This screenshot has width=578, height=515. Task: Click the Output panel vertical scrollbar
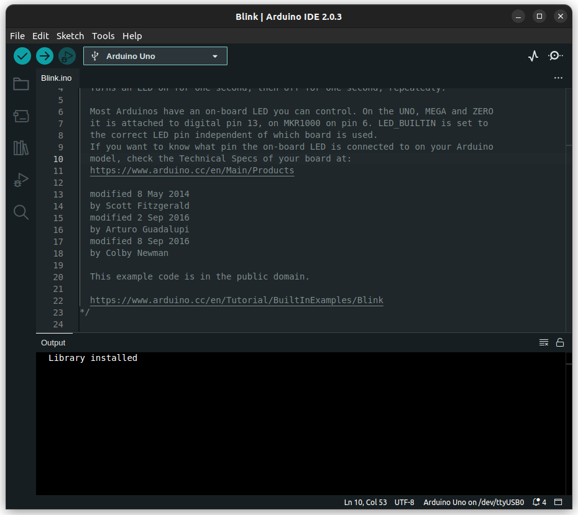569,424
